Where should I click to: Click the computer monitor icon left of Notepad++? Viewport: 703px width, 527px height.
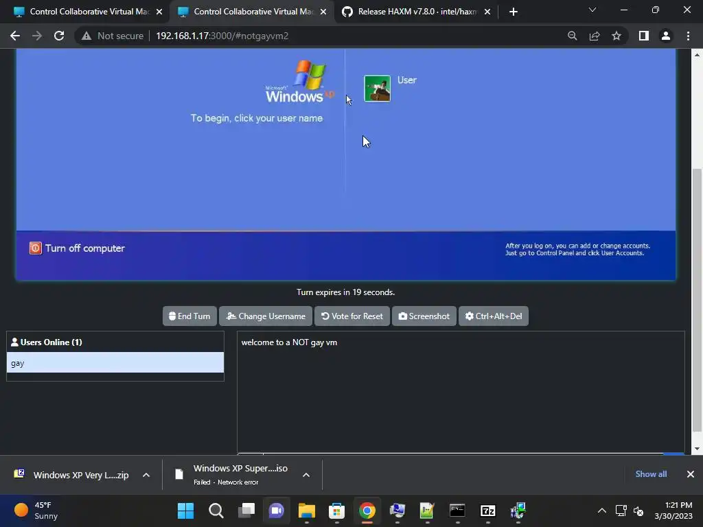pos(397,511)
